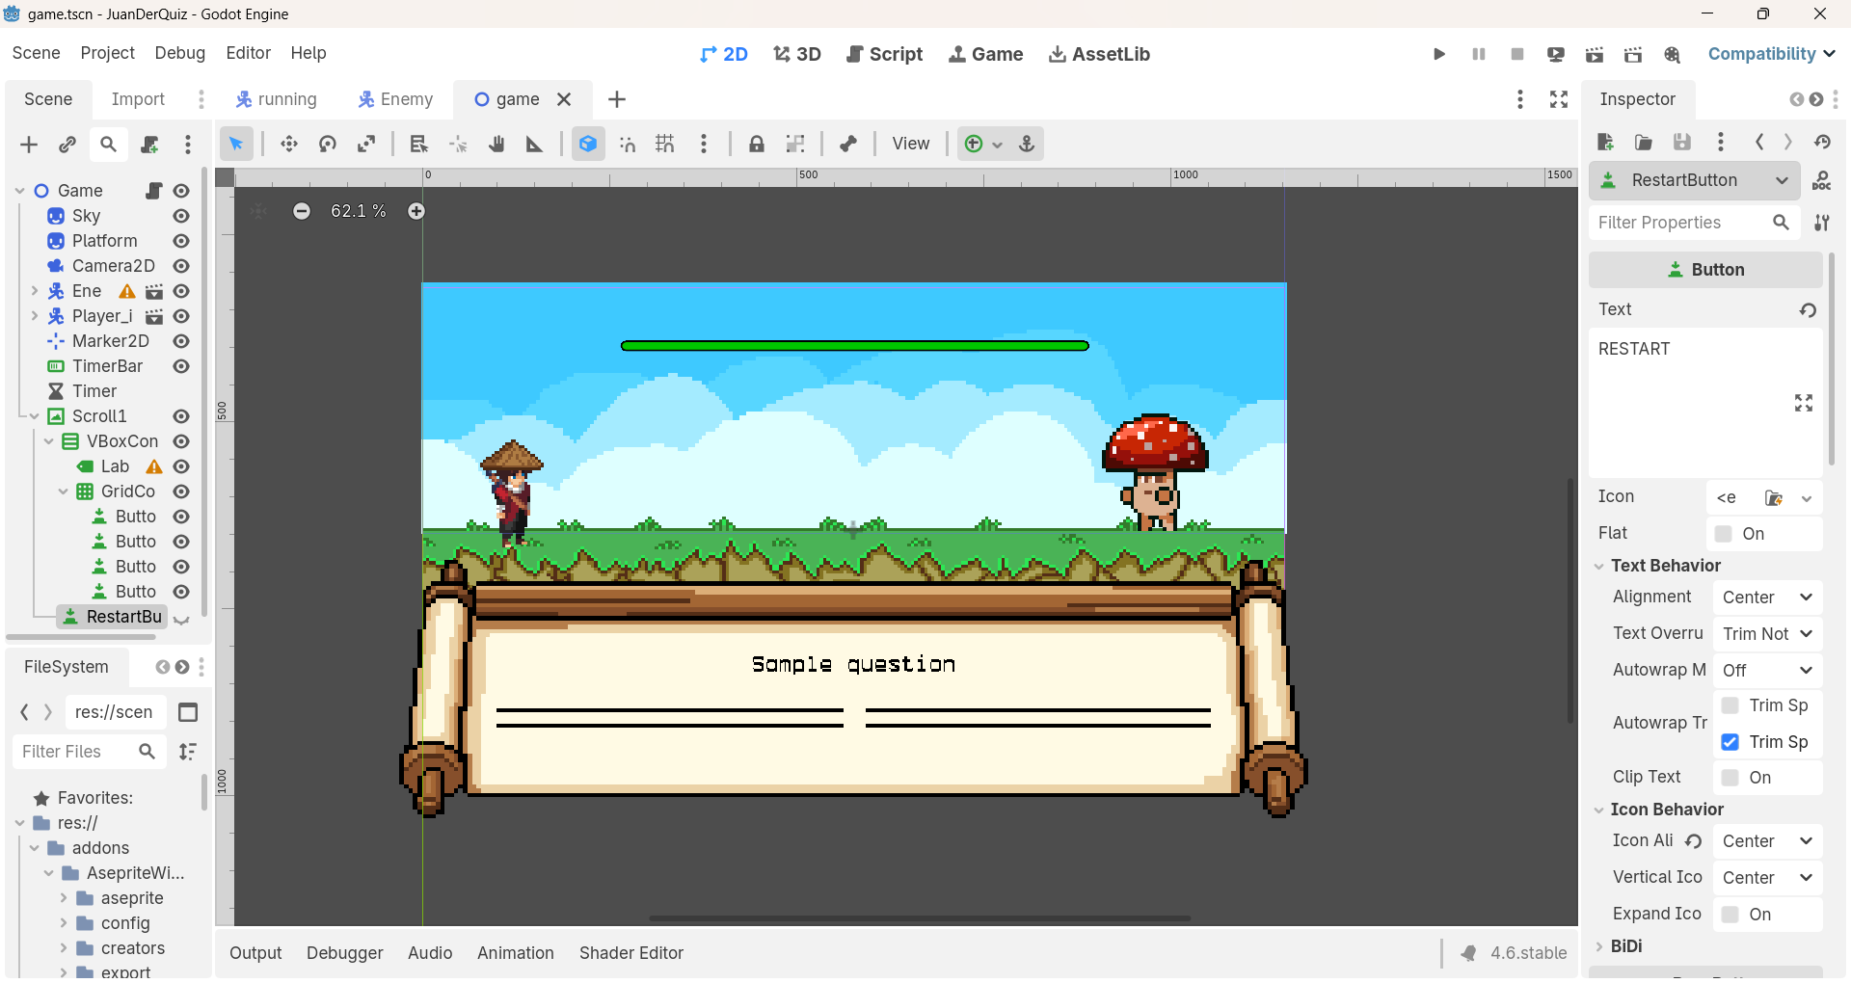Open Inspector history icon
This screenshot has width=1851, height=983.
(1822, 142)
